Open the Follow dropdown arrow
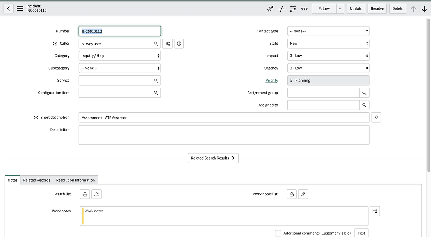This screenshot has height=237, width=431. coord(340,8)
